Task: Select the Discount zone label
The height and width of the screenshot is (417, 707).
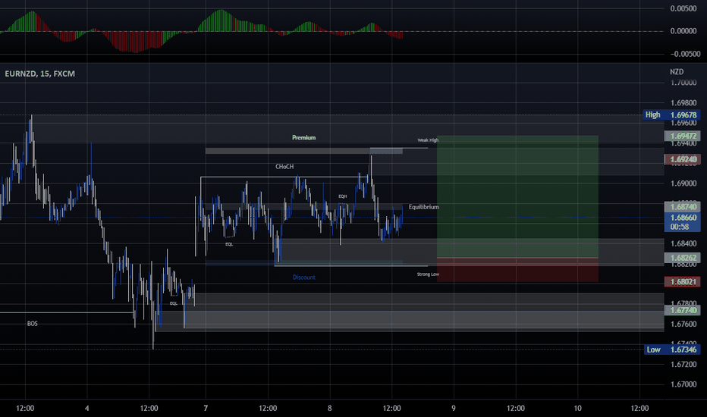Action: (304, 277)
